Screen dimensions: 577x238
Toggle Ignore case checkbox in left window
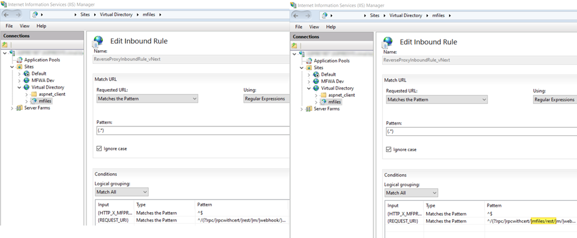[99, 149]
